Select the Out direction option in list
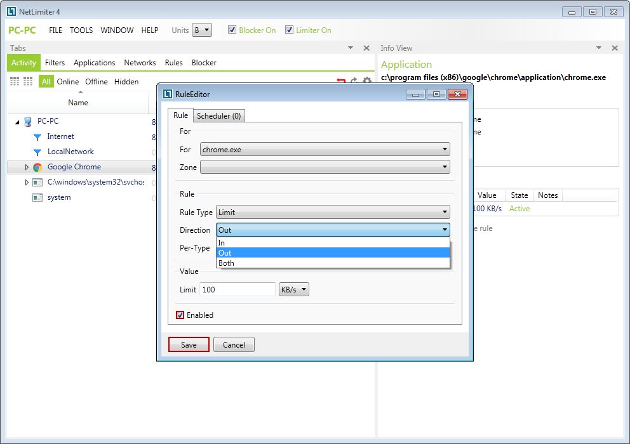Viewport: 630px width, 444px height. pyautogui.click(x=333, y=253)
